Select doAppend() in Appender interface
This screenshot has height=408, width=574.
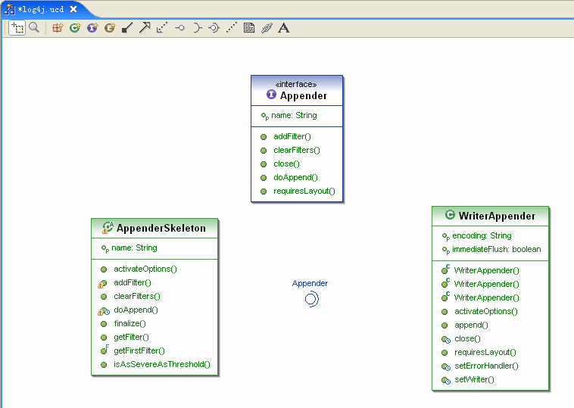(295, 177)
